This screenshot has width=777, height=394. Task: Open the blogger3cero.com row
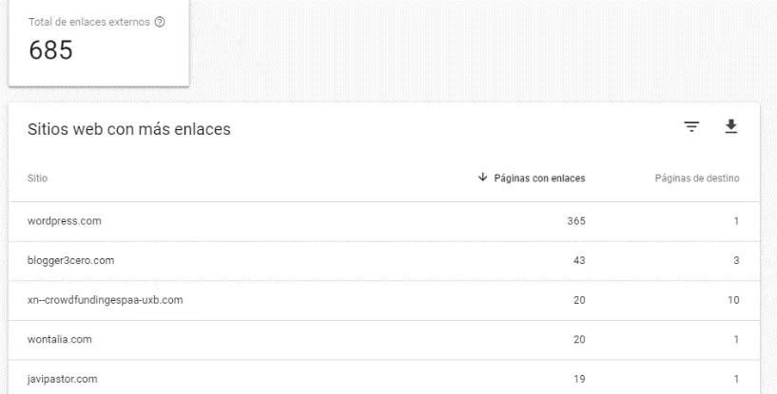pyautogui.click(x=72, y=260)
